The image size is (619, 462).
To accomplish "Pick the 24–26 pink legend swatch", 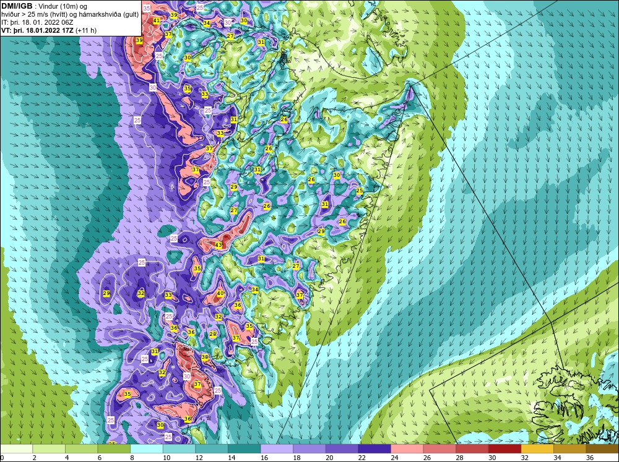I will pyautogui.click(x=407, y=449).
